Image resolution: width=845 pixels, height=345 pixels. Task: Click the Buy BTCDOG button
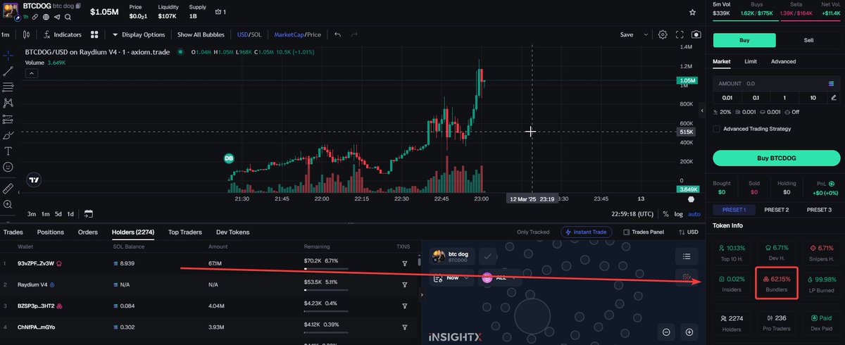coord(775,157)
